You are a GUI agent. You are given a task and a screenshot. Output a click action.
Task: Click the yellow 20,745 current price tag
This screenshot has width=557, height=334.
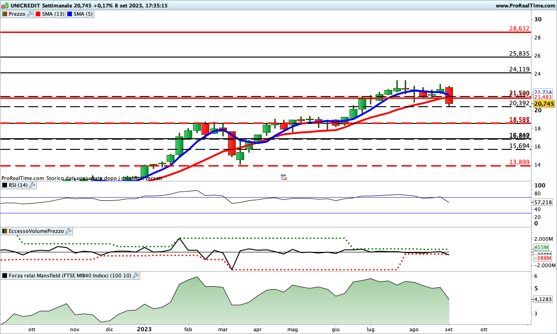coord(543,103)
